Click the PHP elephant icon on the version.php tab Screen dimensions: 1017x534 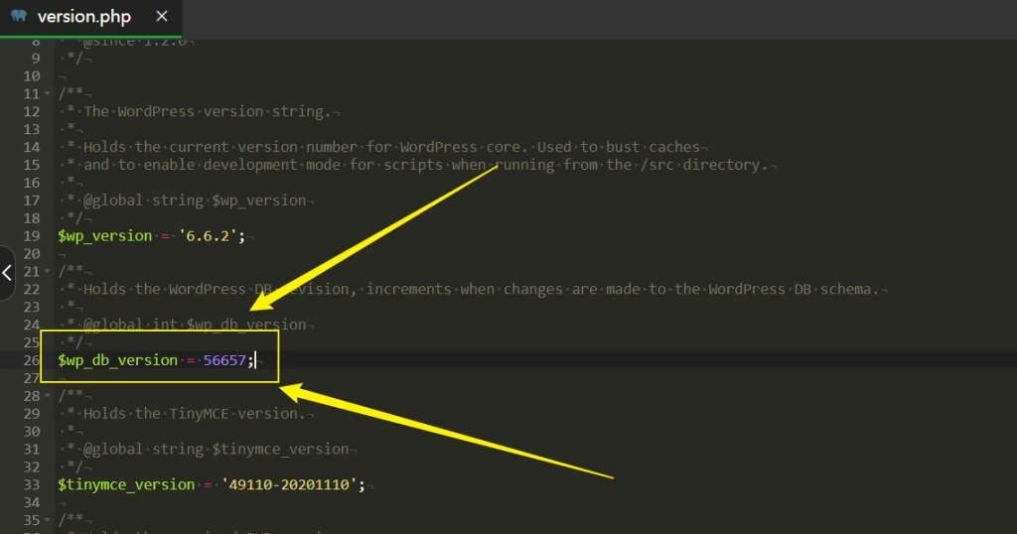tap(19, 17)
